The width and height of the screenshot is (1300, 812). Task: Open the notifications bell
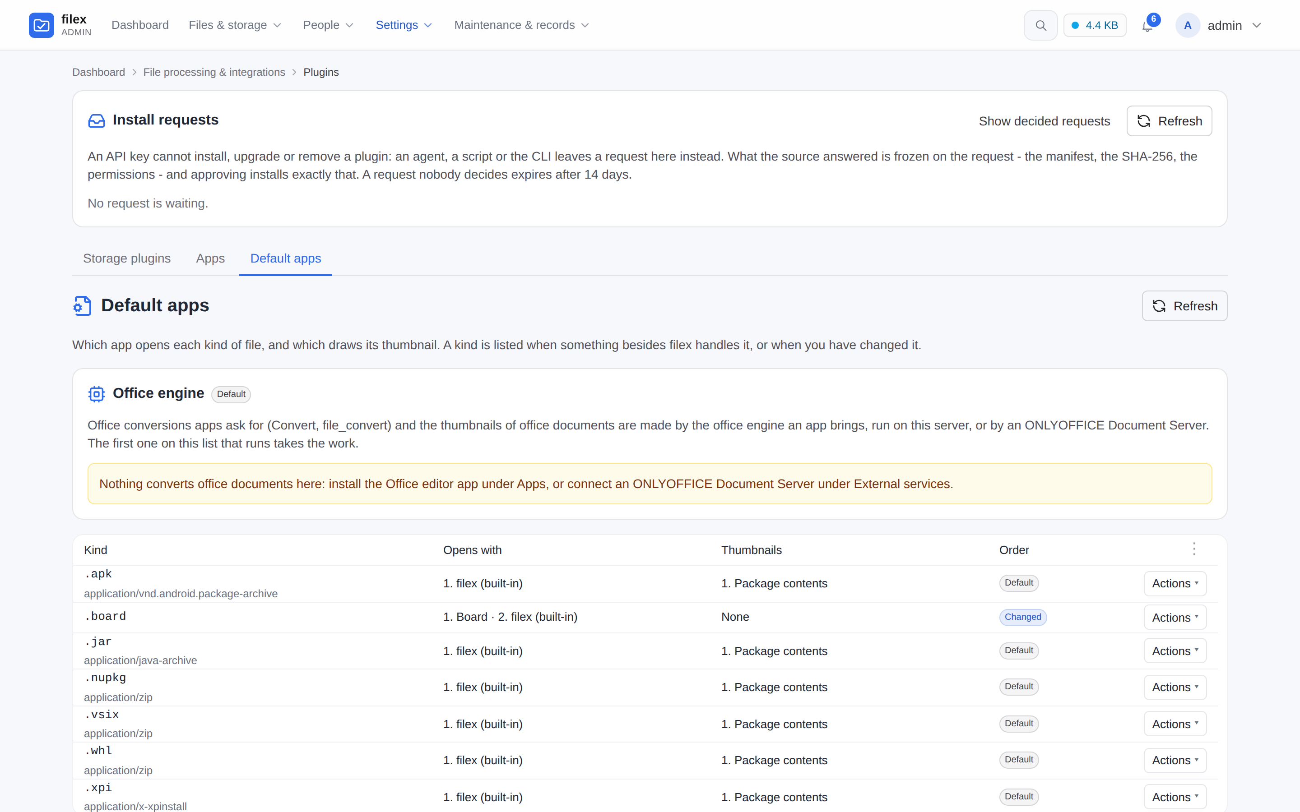pyautogui.click(x=1147, y=25)
